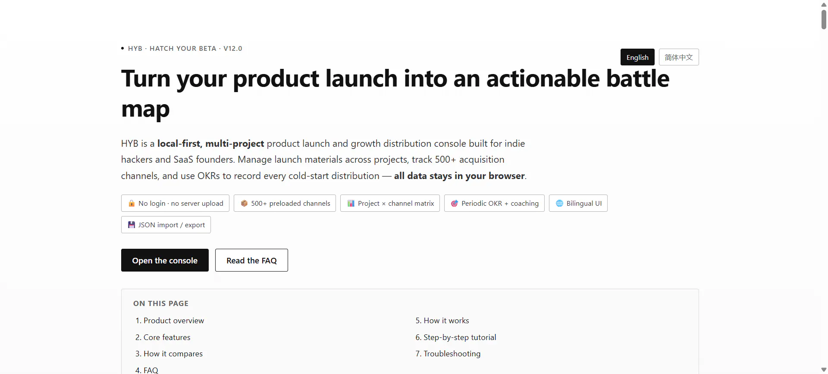828x374 pixels.
Task: Open the Step-by-step tutorial link
Action: pyautogui.click(x=456, y=337)
